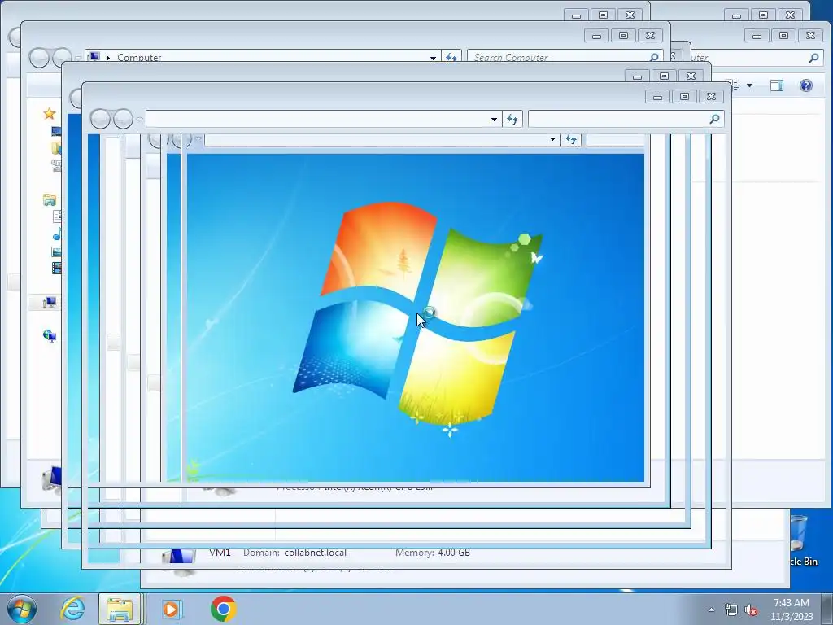Minimize the frontmost Explorer window
The height and width of the screenshot is (625, 833).
coord(657,96)
